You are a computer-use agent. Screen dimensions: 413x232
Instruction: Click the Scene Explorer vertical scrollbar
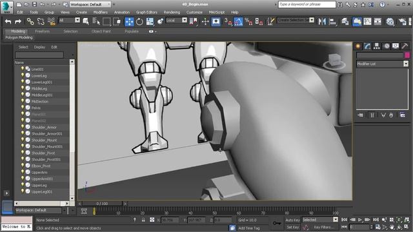click(72, 130)
